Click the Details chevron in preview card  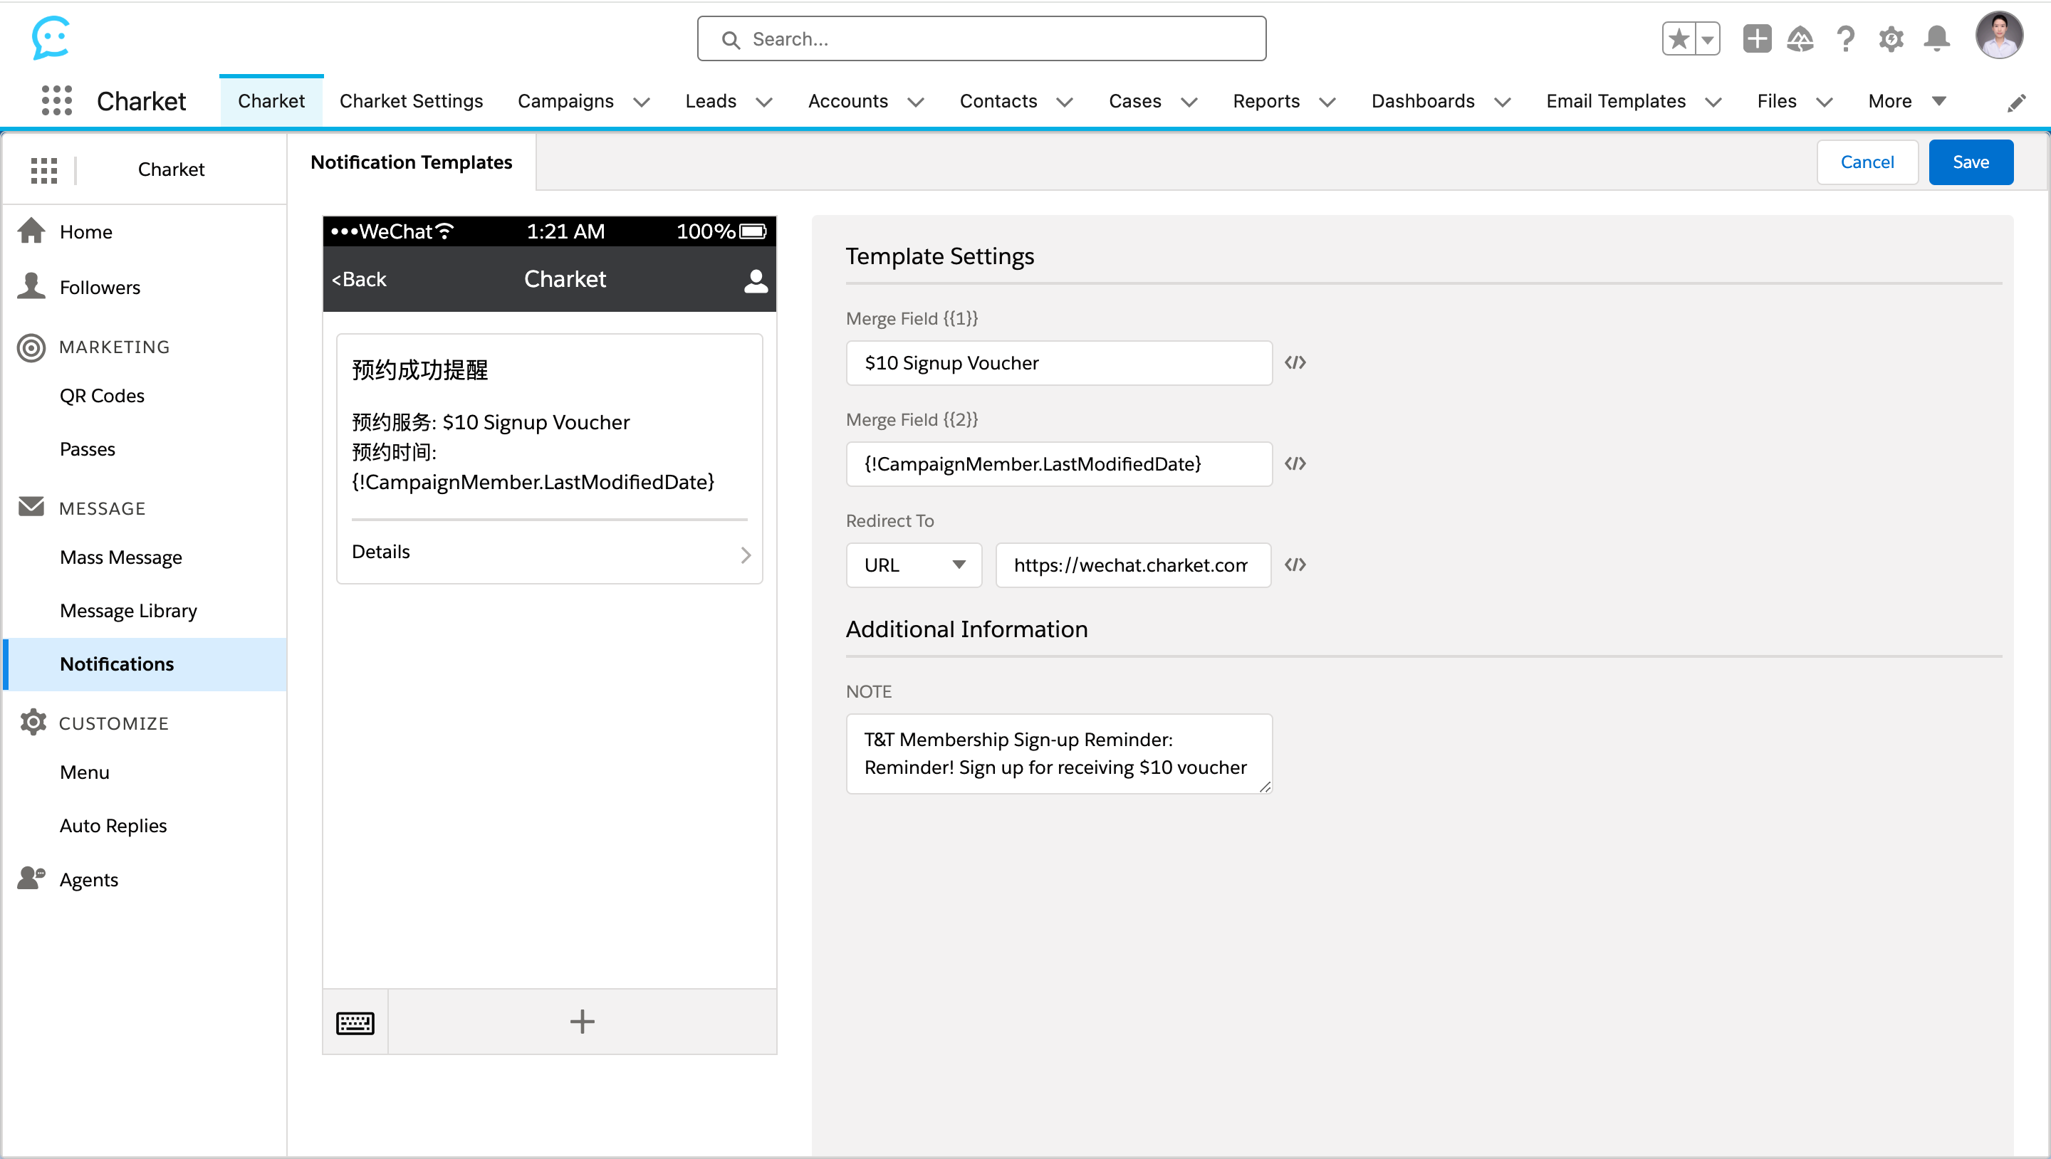coord(746,555)
